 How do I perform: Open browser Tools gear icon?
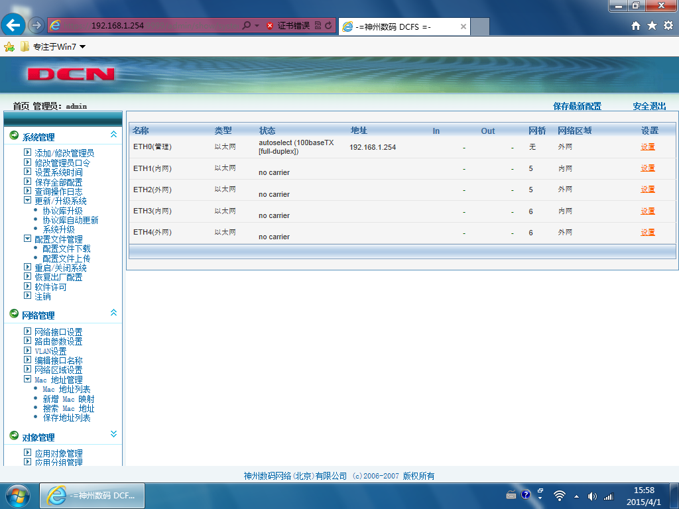(668, 26)
